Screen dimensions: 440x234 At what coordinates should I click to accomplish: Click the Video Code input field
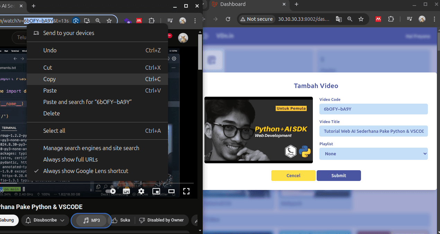click(x=373, y=109)
